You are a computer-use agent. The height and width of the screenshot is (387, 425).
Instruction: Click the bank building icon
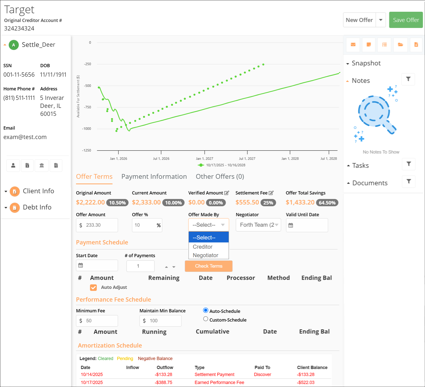click(x=42, y=166)
